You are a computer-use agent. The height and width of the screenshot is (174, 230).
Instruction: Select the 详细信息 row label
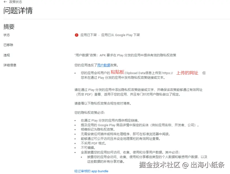10,65
